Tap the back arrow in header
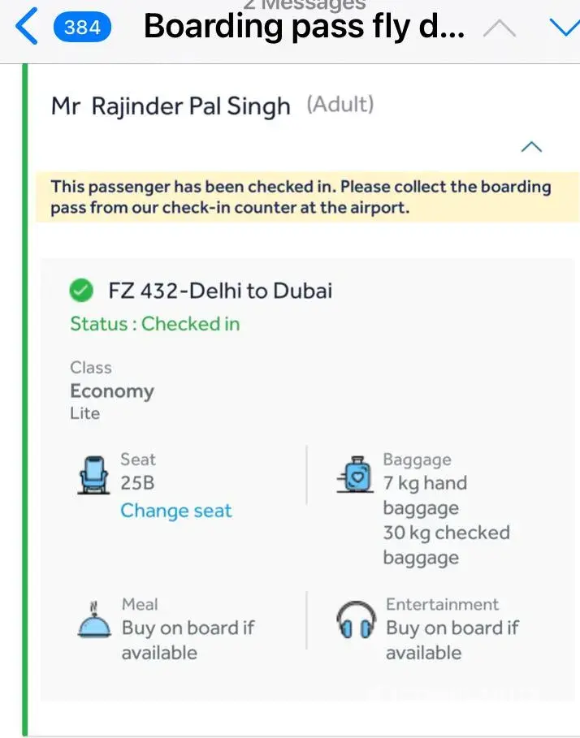Viewport: 580px width, 738px height. tap(27, 27)
